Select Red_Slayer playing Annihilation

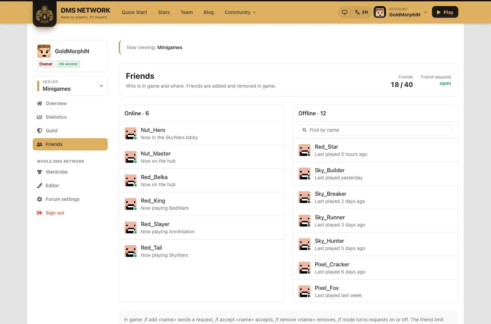[x=202, y=228]
